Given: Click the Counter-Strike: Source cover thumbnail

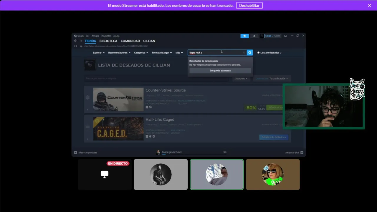Looking at the screenshot, I should click(x=118, y=99).
